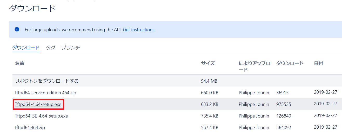This screenshot has width=342, height=133.
Task: Click the 日付 column header
Action: pyautogui.click(x=318, y=63)
